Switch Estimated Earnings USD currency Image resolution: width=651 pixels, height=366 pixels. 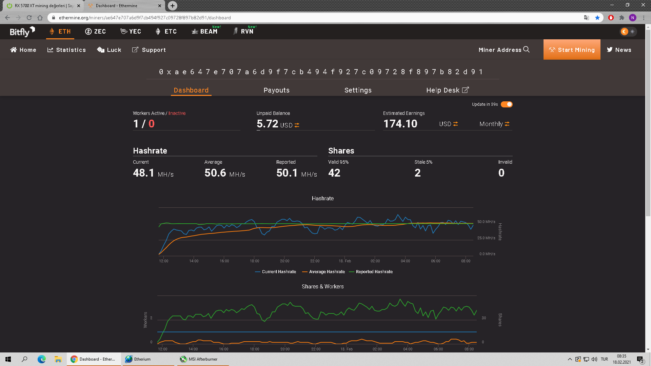pos(455,124)
